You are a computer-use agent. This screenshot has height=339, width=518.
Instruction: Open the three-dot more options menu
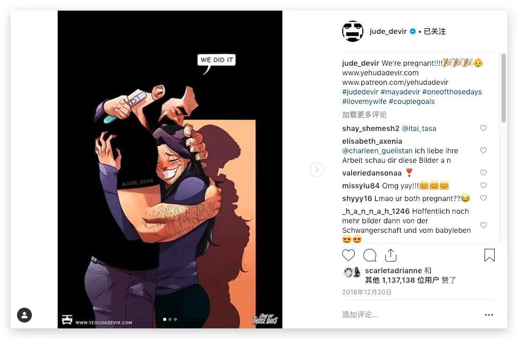click(x=489, y=315)
